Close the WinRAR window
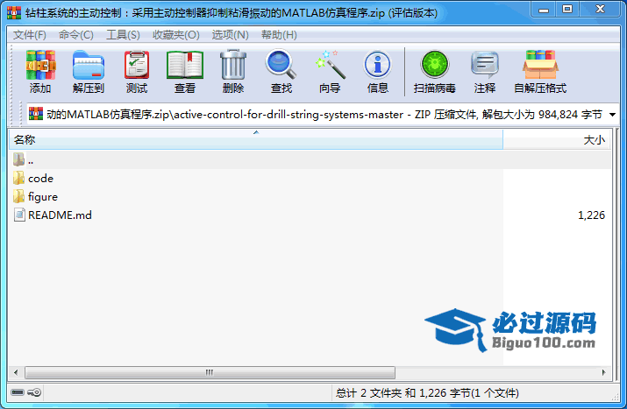Viewport: 627px width, 409px height. [600, 10]
